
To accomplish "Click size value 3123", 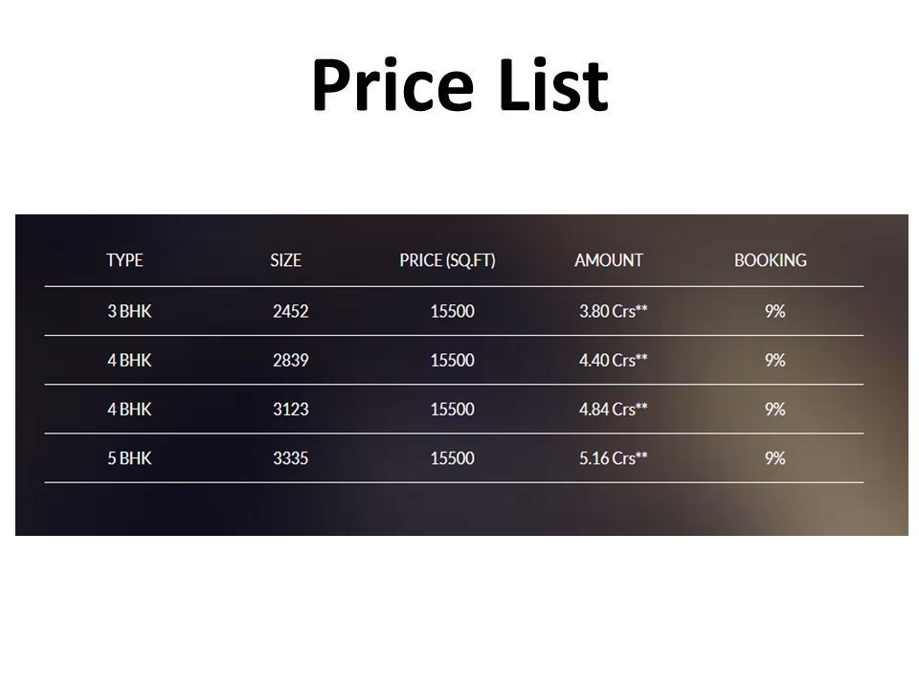I will 291,410.
